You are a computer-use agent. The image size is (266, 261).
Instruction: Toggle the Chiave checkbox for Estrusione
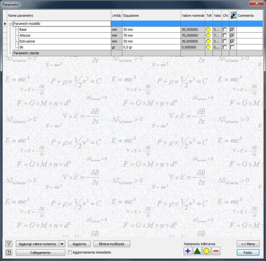click(x=225, y=41)
